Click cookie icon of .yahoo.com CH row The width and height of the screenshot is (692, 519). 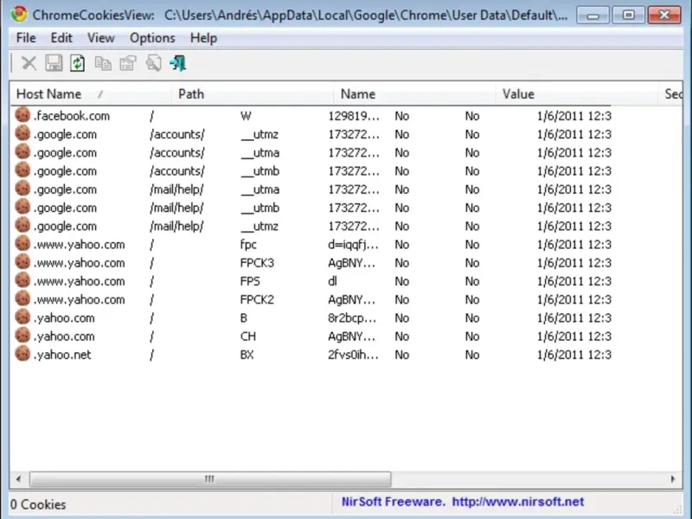coord(22,336)
